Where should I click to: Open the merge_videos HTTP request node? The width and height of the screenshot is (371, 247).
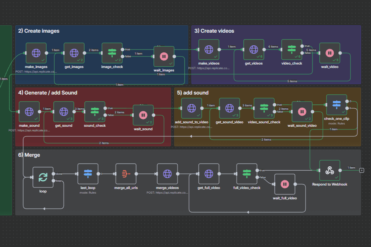tap(167, 174)
